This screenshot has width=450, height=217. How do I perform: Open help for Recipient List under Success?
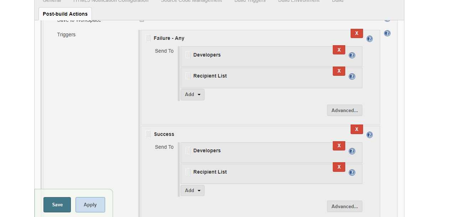[352, 173]
